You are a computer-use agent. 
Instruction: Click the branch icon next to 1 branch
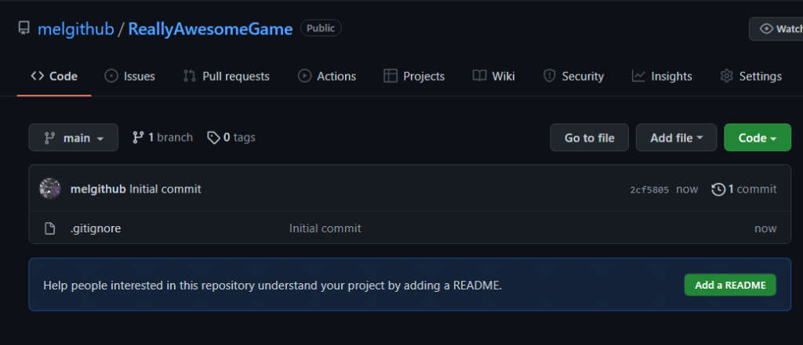point(138,138)
